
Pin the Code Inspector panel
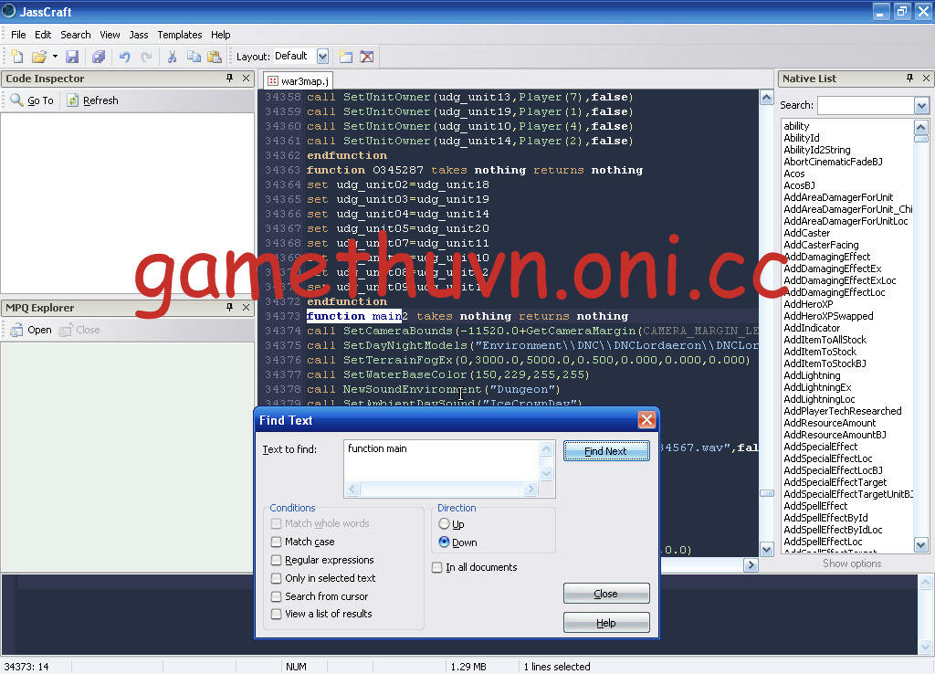pyautogui.click(x=229, y=79)
